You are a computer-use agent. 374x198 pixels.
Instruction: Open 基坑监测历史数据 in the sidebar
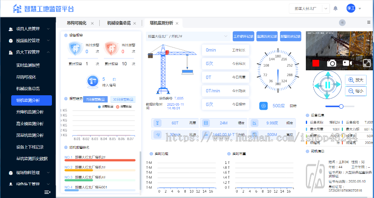pyautogui.click(x=32, y=158)
